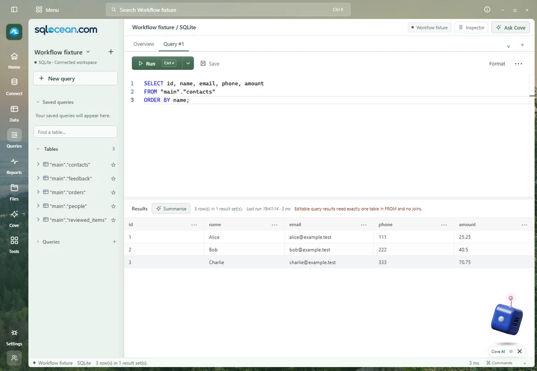Open email column options menu
537x371 pixels.
pos(364,225)
